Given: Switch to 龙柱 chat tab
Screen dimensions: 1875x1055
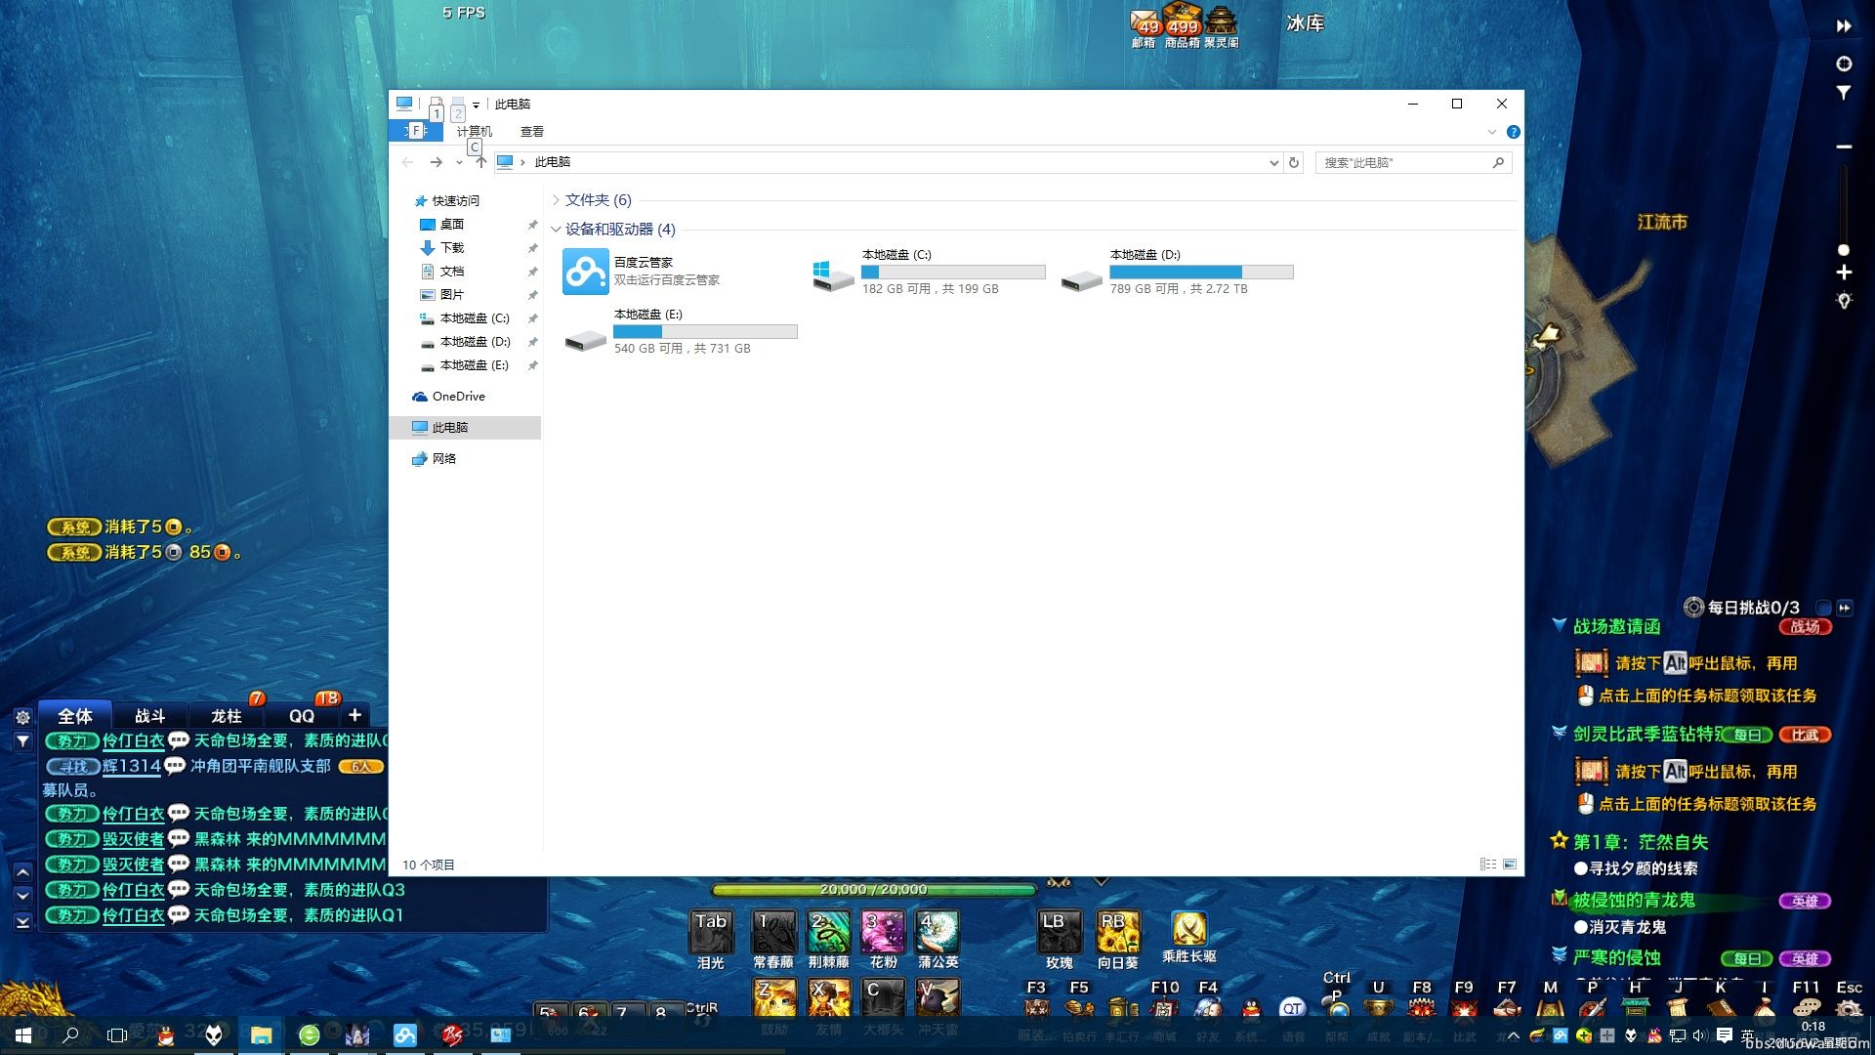Looking at the screenshot, I should [x=226, y=716].
